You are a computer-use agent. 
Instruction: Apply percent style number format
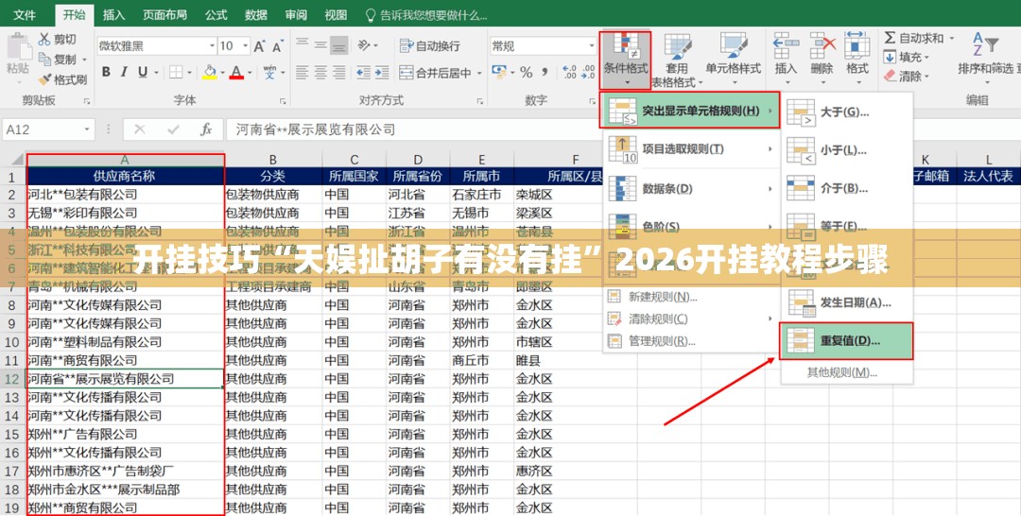point(527,72)
